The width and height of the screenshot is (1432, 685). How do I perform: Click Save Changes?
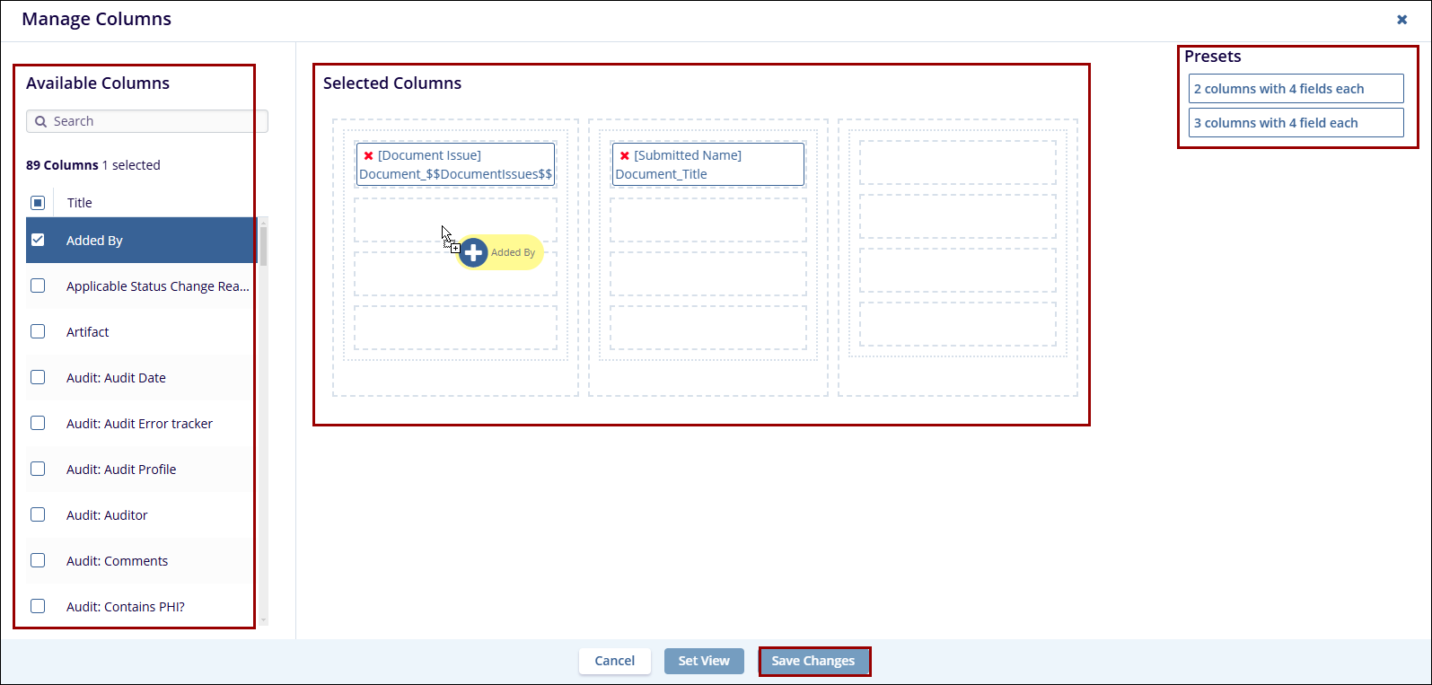coord(813,661)
